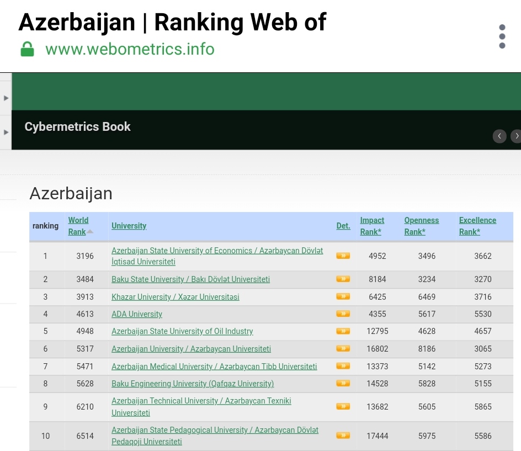The image size is (521, 451).
Task: Open the Azerbaijan Medical University link
Action: point(214,367)
